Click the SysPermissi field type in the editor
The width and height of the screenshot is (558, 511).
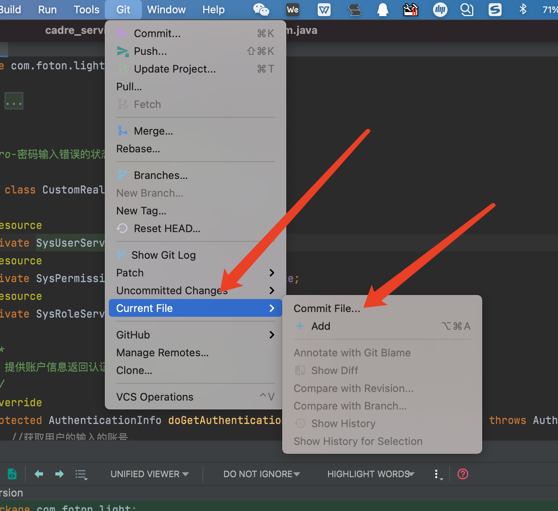coord(70,278)
